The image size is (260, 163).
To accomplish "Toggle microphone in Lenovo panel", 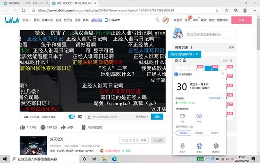I will 182,146.
